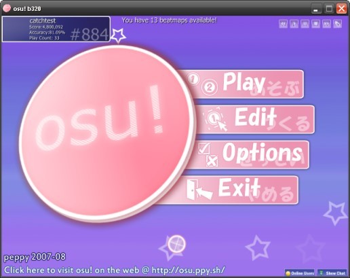The width and height of the screenshot is (350, 278).
Task: Skip to previous track in jukebox
Action: click(x=284, y=24)
